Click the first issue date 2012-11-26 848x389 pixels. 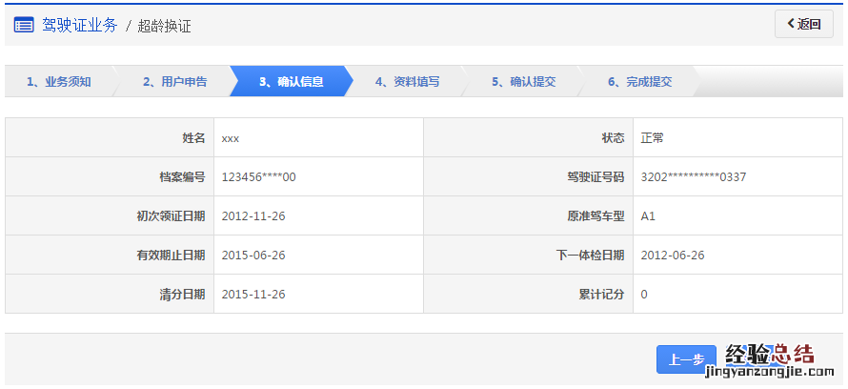point(253,216)
